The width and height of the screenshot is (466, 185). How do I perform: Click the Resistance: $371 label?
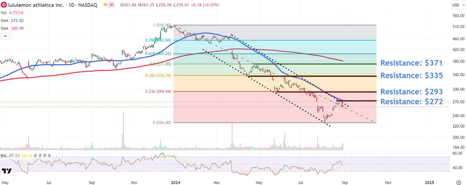[x=411, y=63]
